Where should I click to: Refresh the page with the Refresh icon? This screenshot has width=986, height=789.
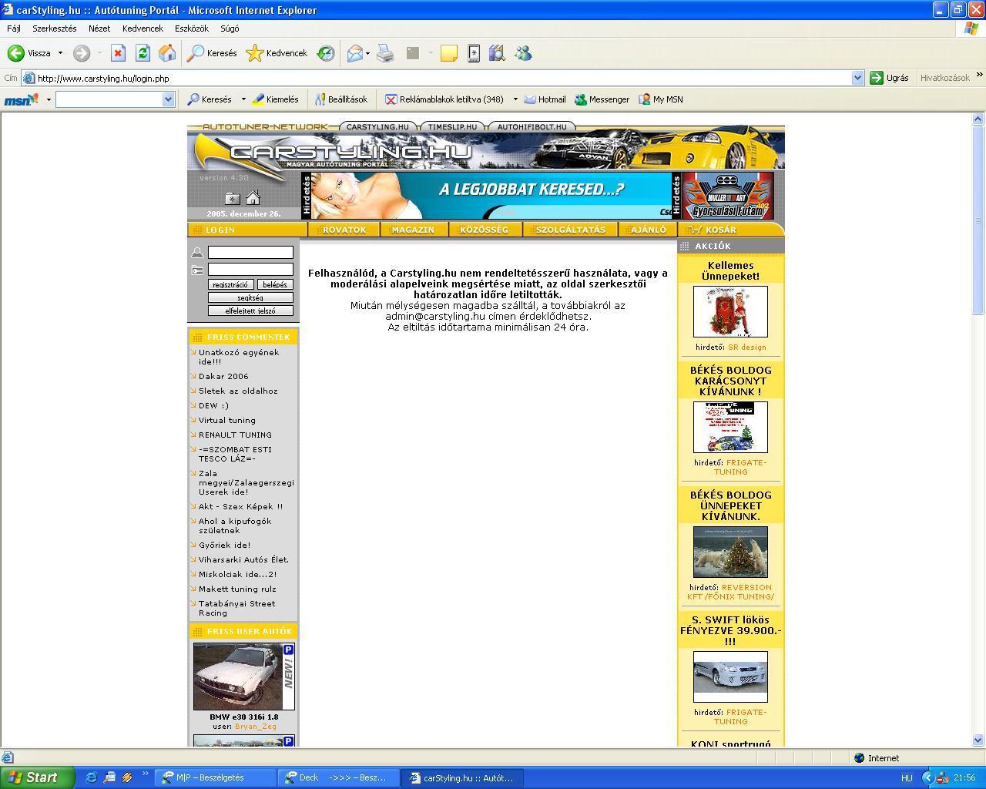click(x=143, y=53)
